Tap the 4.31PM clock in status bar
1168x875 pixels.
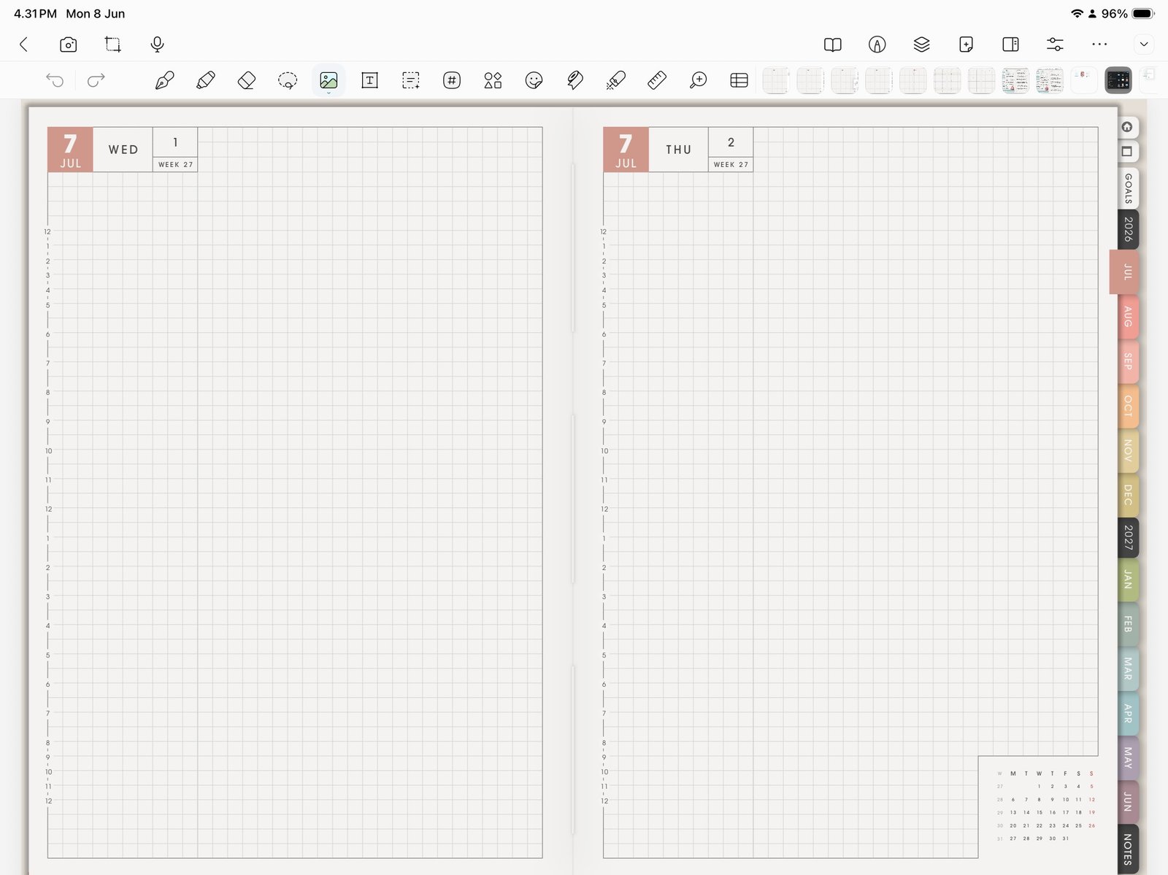35,14
